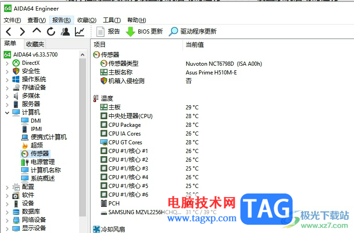
Task: Select the 显示设备 monitor icon
Action: coord(16,228)
